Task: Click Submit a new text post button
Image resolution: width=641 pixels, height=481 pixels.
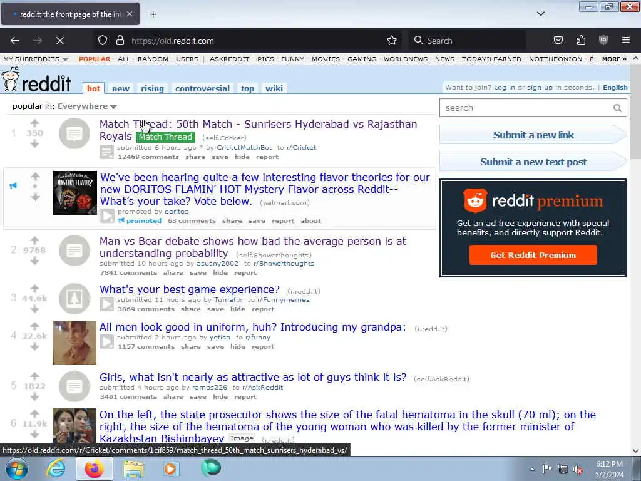Action: coord(533,162)
